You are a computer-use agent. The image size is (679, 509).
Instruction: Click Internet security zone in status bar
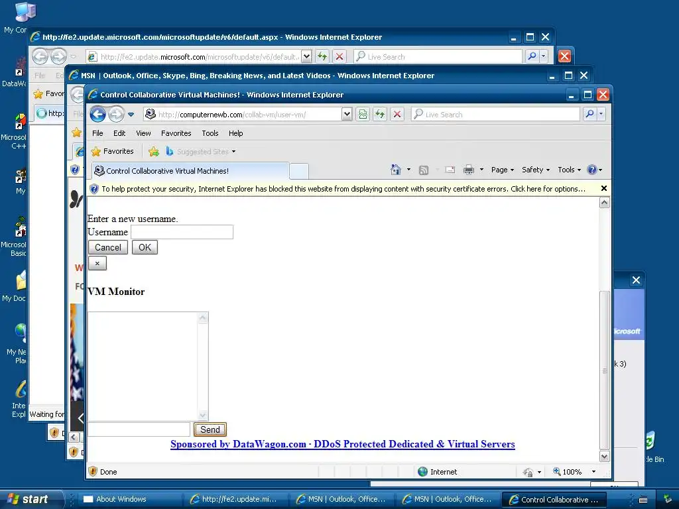point(438,472)
